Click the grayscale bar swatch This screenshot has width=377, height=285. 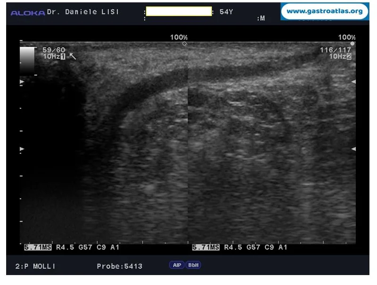point(27,60)
